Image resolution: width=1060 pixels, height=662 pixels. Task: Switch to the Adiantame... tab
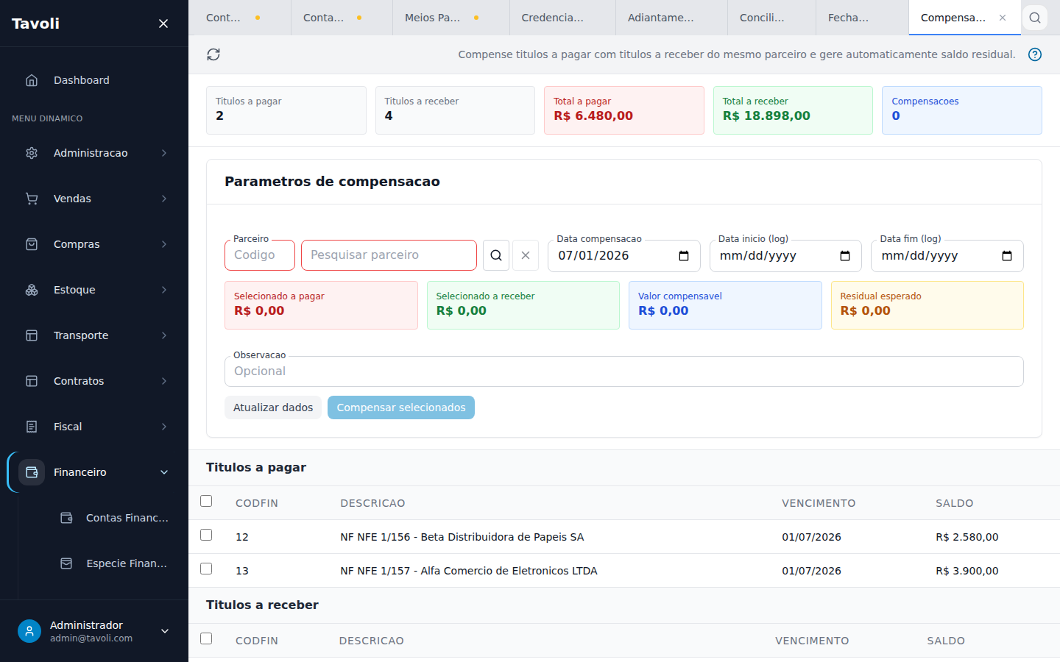(671, 18)
